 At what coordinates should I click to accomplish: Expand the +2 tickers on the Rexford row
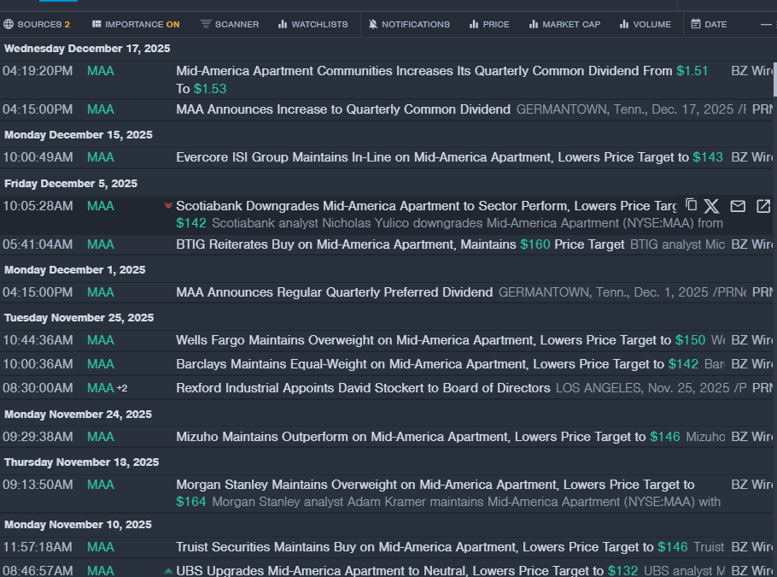pyautogui.click(x=122, y=388)
